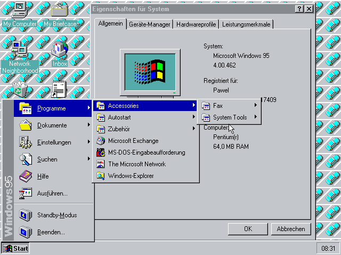Image resolution: width=341 pixels, height=255 pixels.
Task: Switch to the Geräte-Manager tab
Action: pyautogui.click(x=149, y=24)
